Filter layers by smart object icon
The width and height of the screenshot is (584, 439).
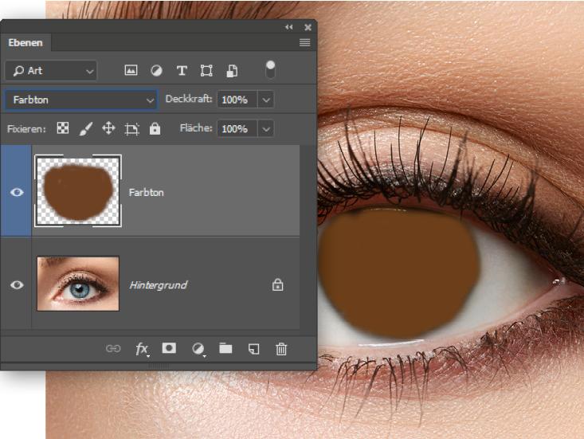231,71
